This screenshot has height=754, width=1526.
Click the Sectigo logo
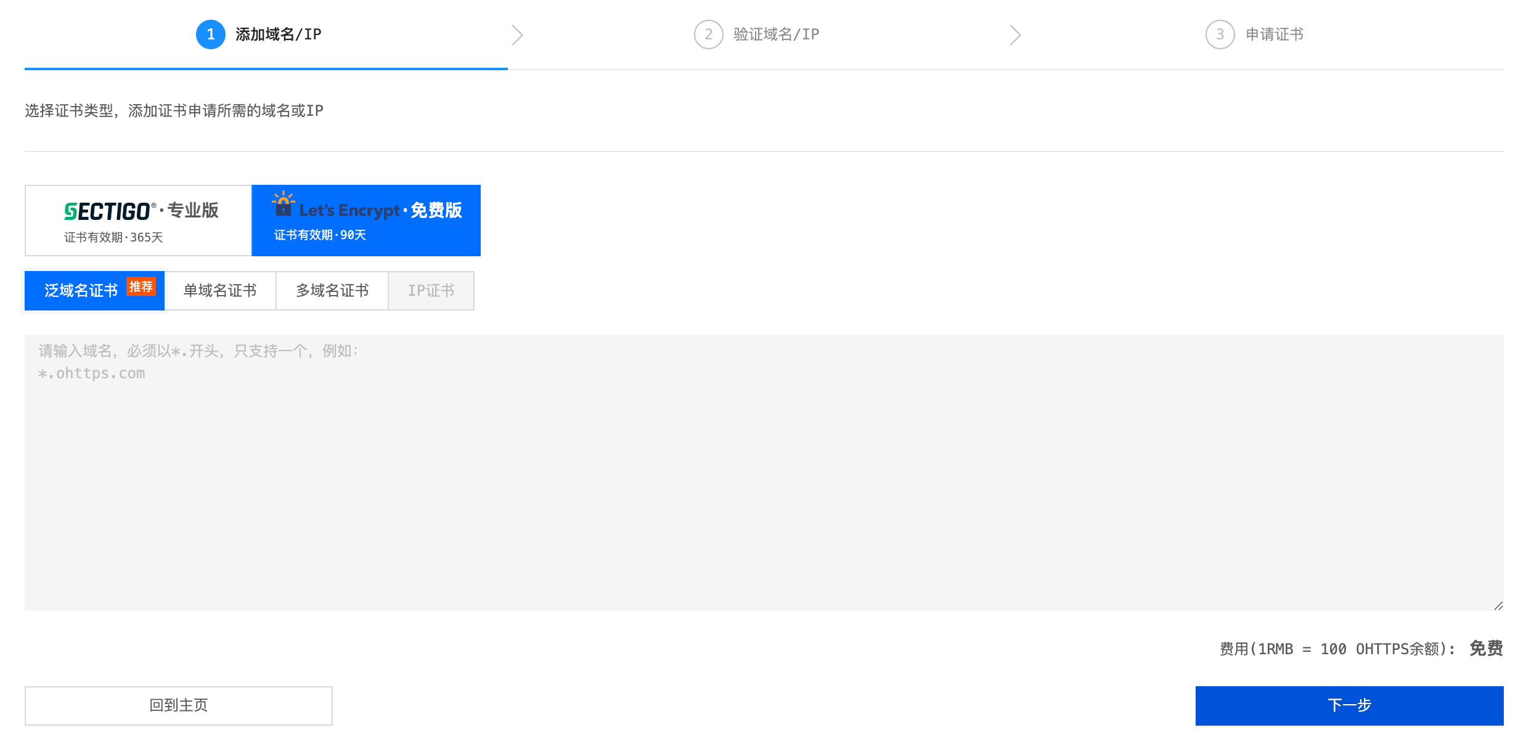pyautogui.click(x=107, y=211)
